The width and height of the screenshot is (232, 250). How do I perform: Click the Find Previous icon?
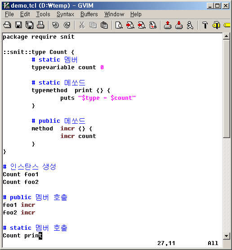(x=142, y=25)
